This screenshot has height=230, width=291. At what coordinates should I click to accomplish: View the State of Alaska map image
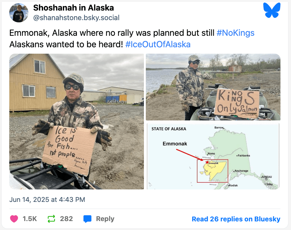(213, 156)
